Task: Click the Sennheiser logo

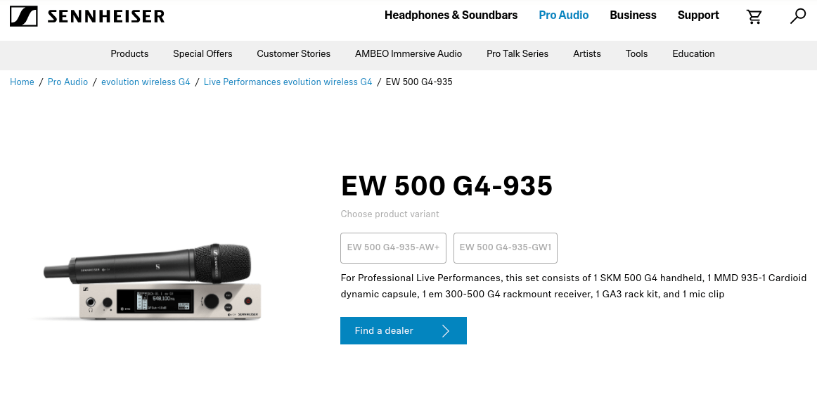Action: [87, 16]
